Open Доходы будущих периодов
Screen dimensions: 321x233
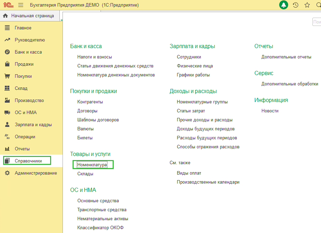pyautogui.click(x=206, y=129)
